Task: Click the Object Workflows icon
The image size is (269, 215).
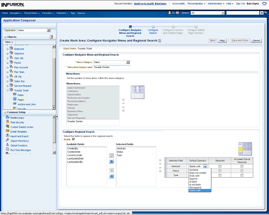Action: point(8,141)
